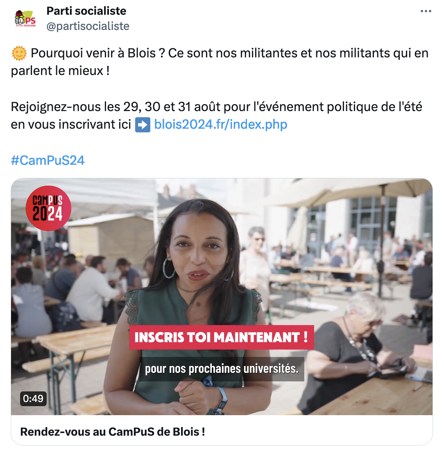
Task: Click the text 'en vous inscrivant ici'
Action: click(x=71, y=125)
